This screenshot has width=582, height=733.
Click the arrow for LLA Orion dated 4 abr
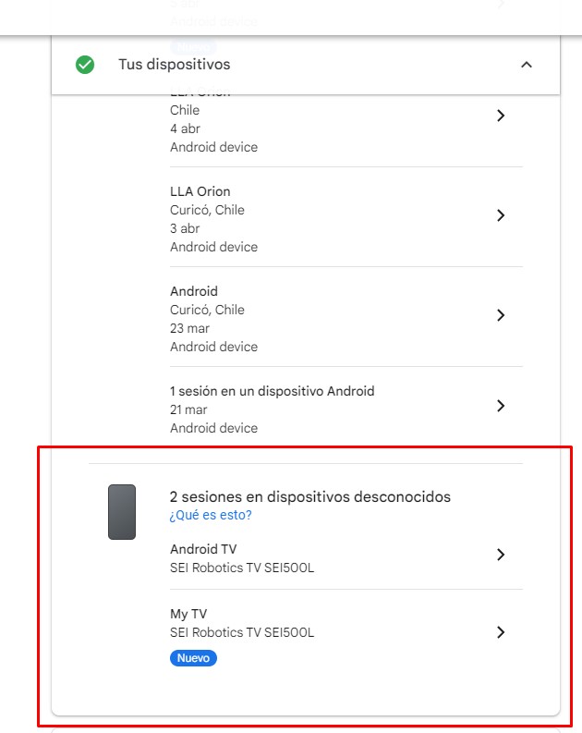tap(501, 116)
